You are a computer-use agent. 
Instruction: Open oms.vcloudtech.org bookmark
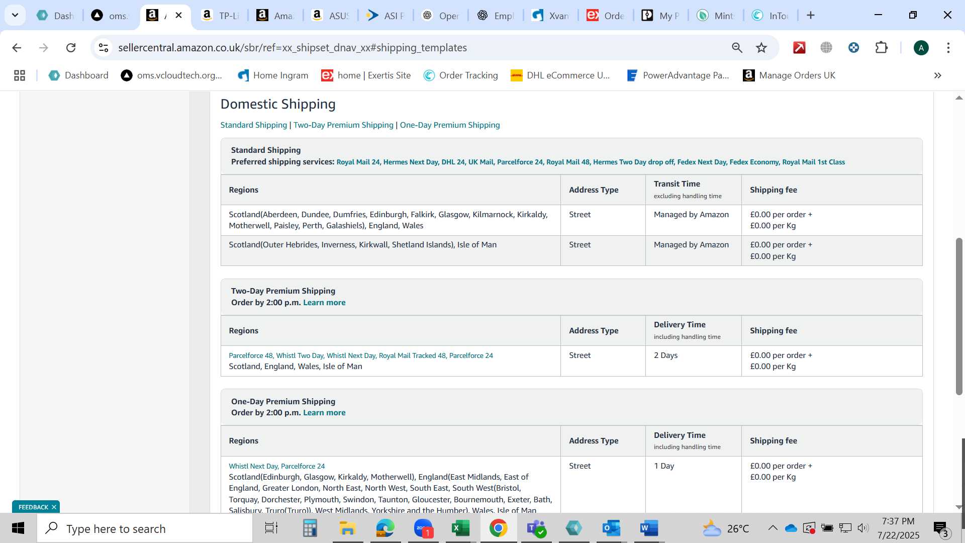click(171, 75)
